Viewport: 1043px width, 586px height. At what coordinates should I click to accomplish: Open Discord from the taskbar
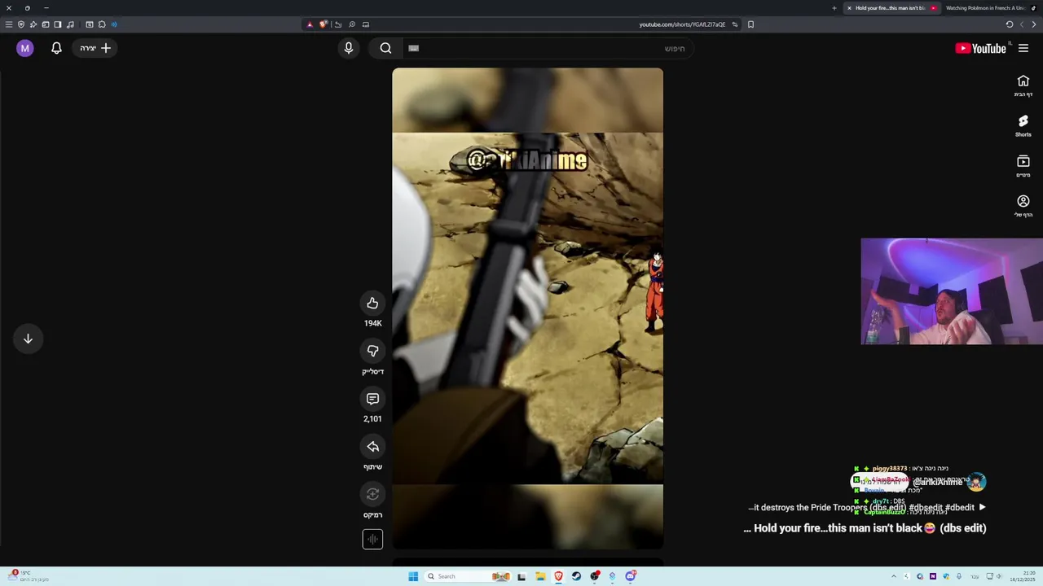click(x=630, y=576)
